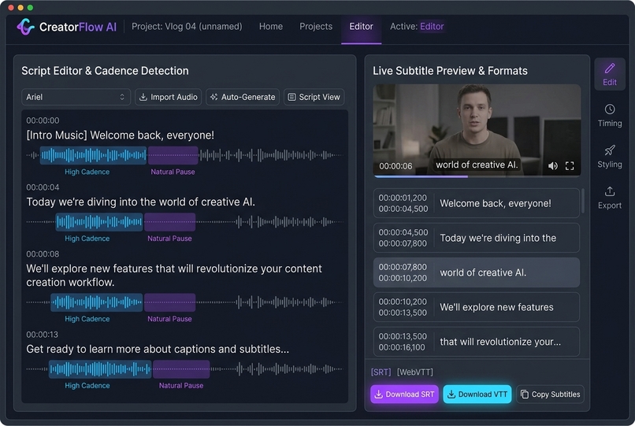Open the Timing clock tool
The width and height of the screenshot is (635, 426).
coord(610,116)
